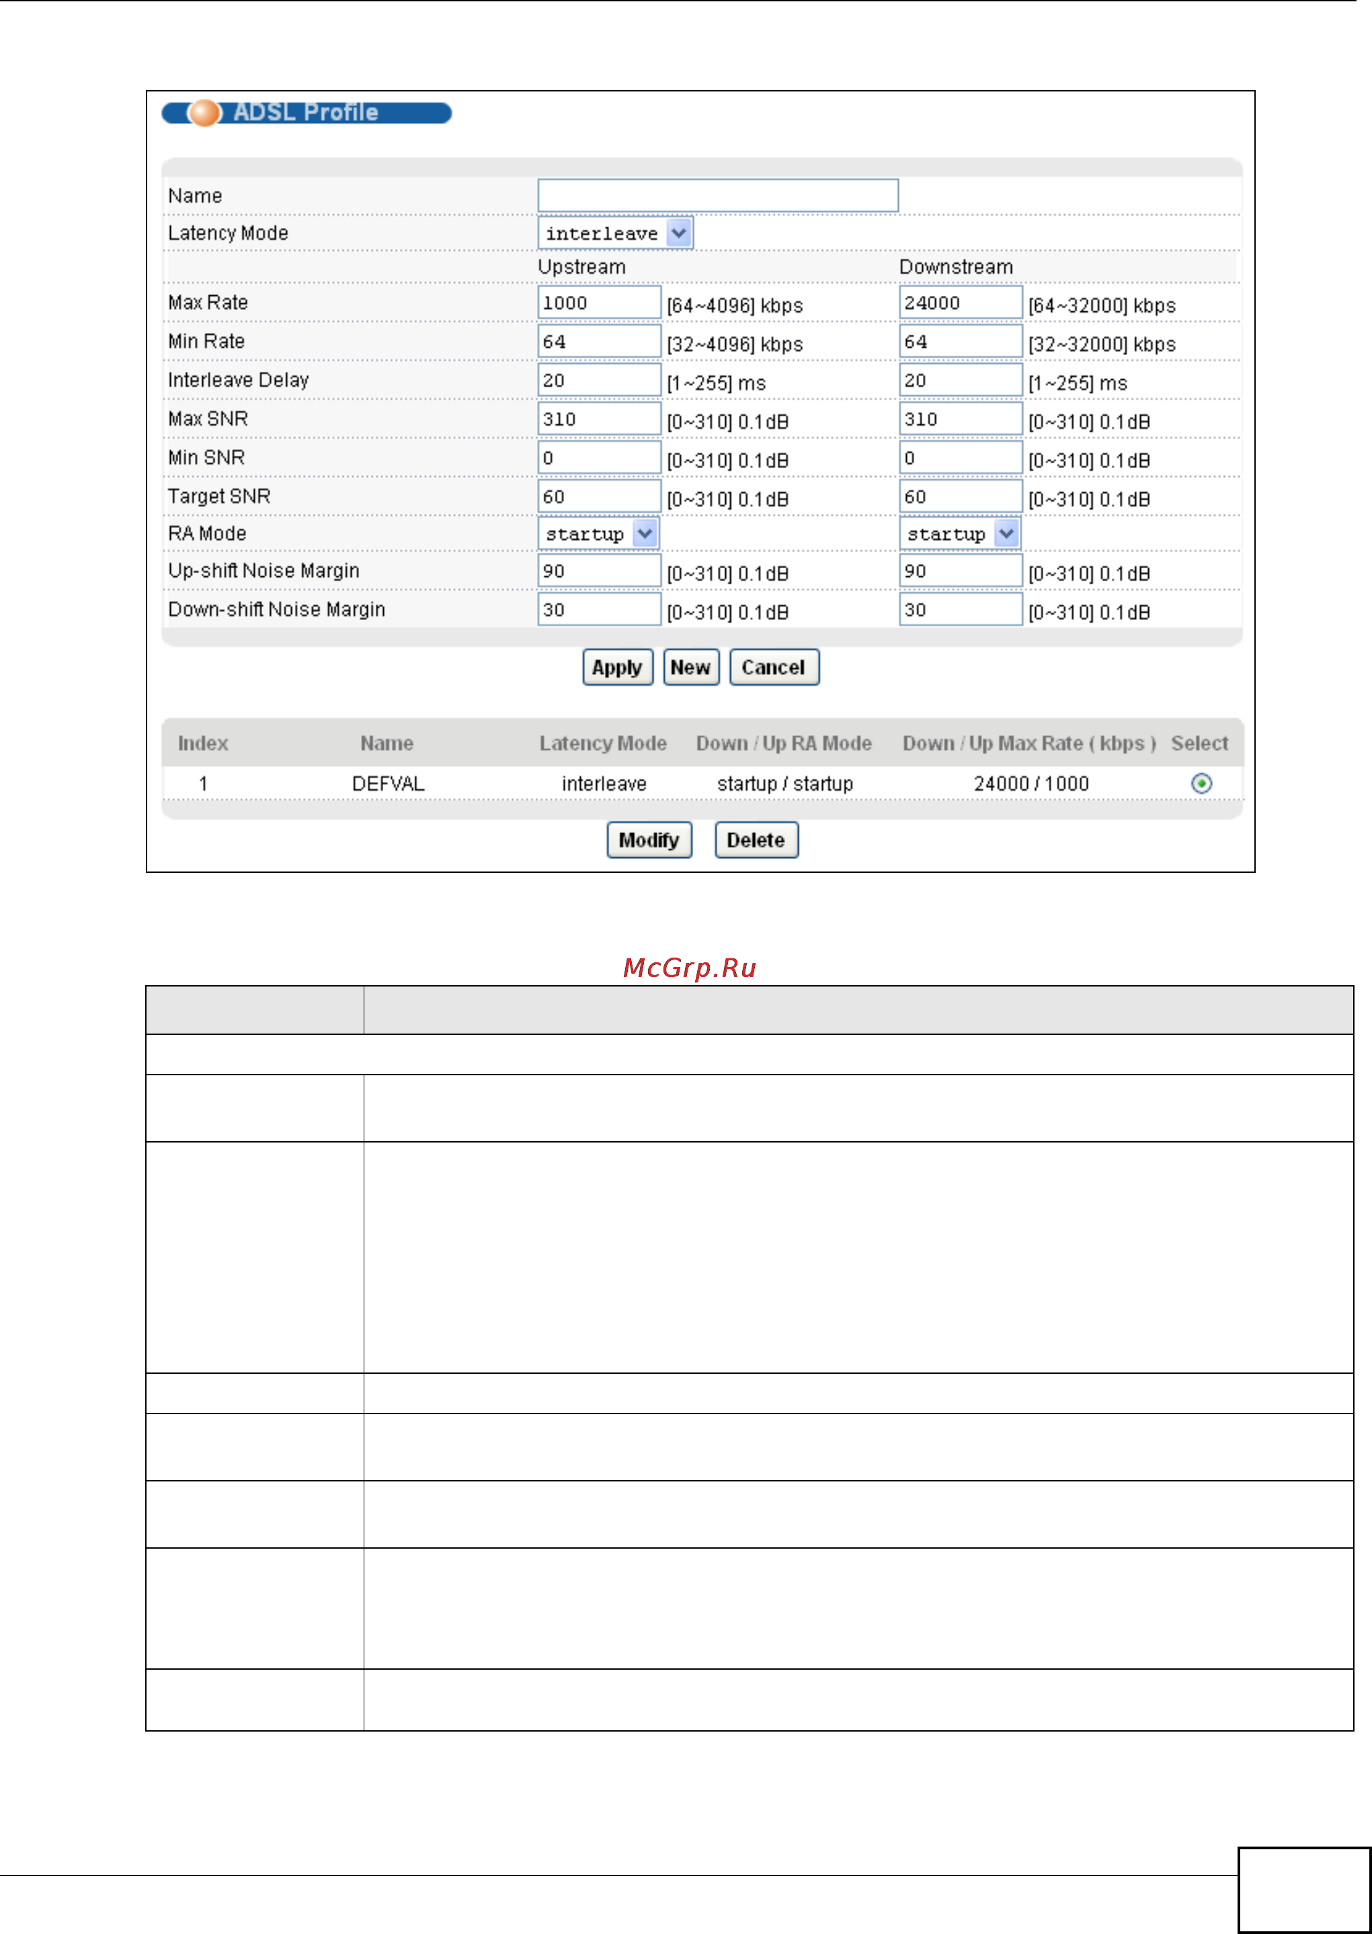
Task: Edit Upstream Up-shift Noise Margin field
Action: point(598,571)
